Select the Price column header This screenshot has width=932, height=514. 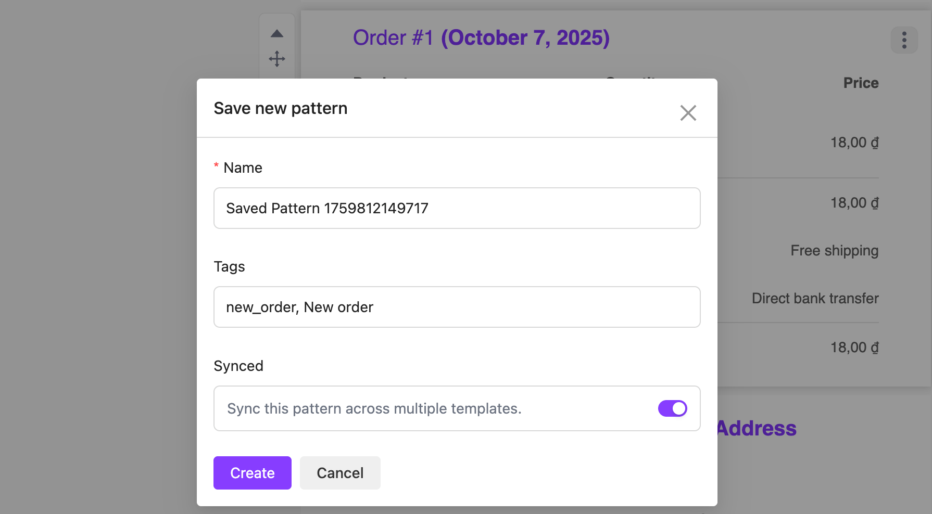pos(861,83)
